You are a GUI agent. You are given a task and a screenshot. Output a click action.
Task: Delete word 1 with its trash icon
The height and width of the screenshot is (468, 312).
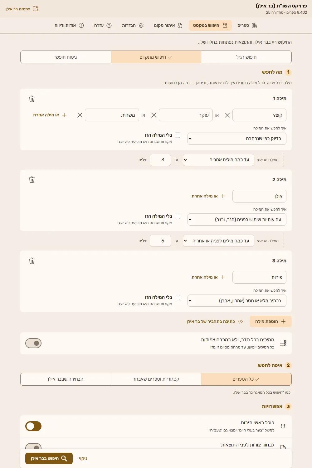pyautogui.click(x=32, y=99)
